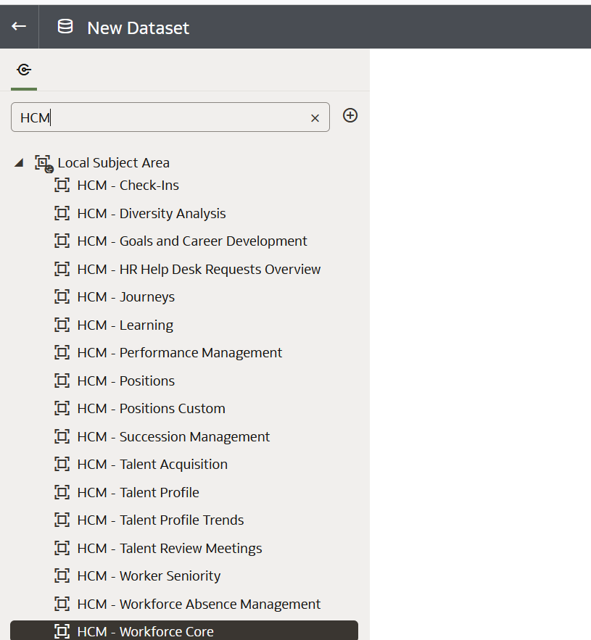Select HCM - Check-Ins subject area

pyautogui.click(x=128, y=186)
